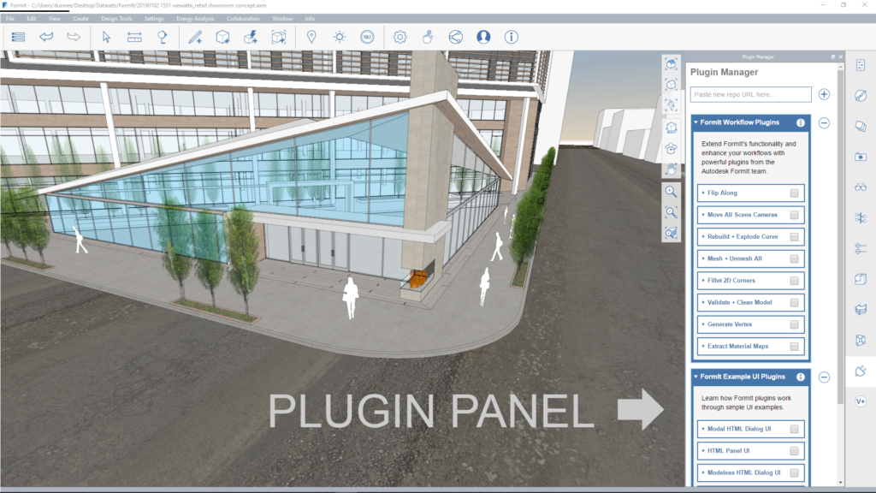This screenshot has height=493, width=876.
Task: Open the Sketch pencil tool
Action: coord(195,37)
